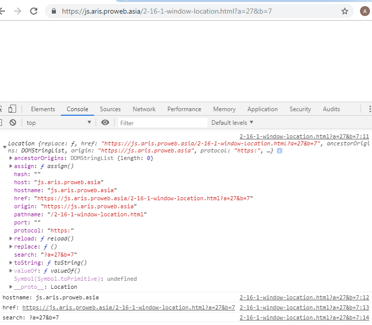
Task: Open the top execution context dropdown
Action: tap(58, 123)
